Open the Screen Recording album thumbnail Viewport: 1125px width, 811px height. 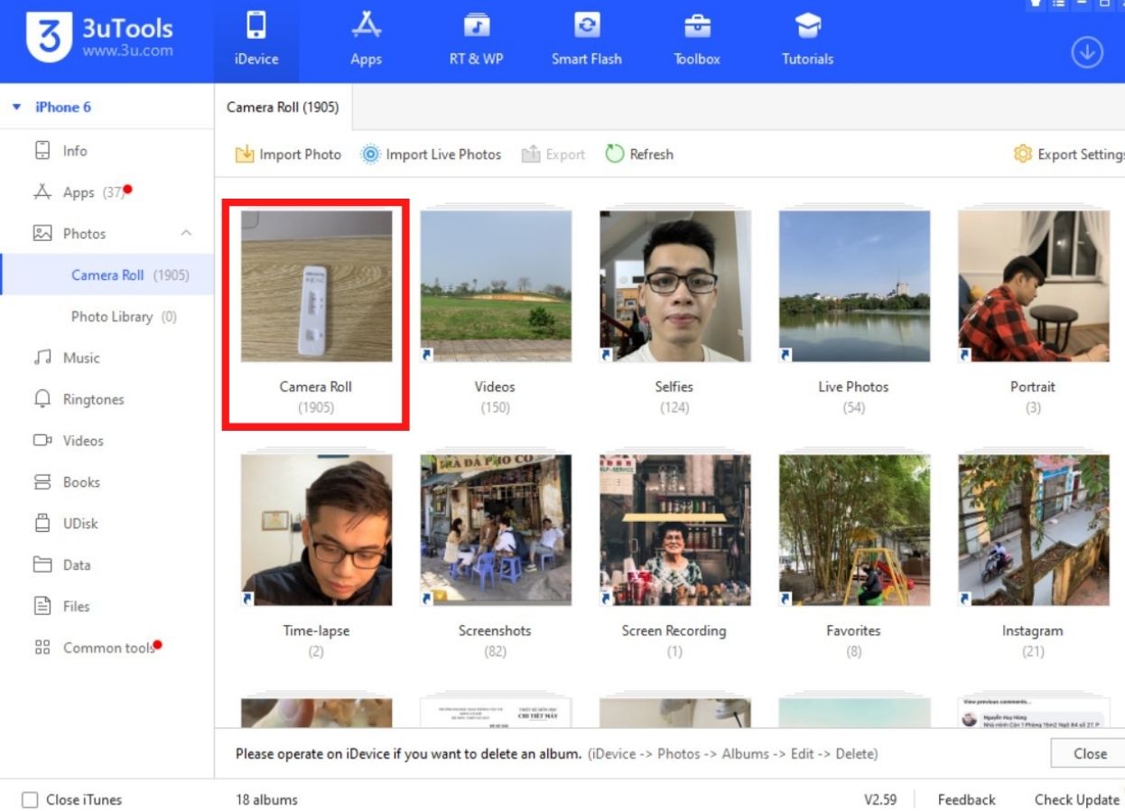pyautogui.click(x=675, y=530)
